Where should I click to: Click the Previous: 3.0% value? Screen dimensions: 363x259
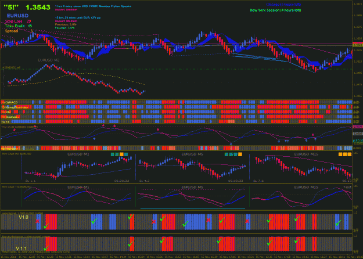coord(66,24)
